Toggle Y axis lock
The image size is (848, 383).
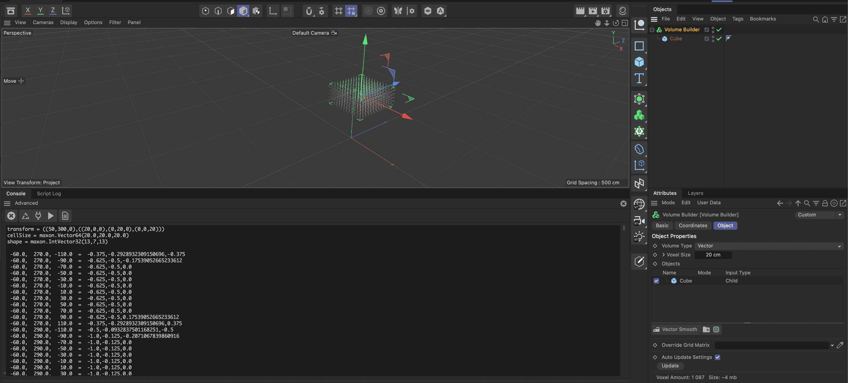40,11
